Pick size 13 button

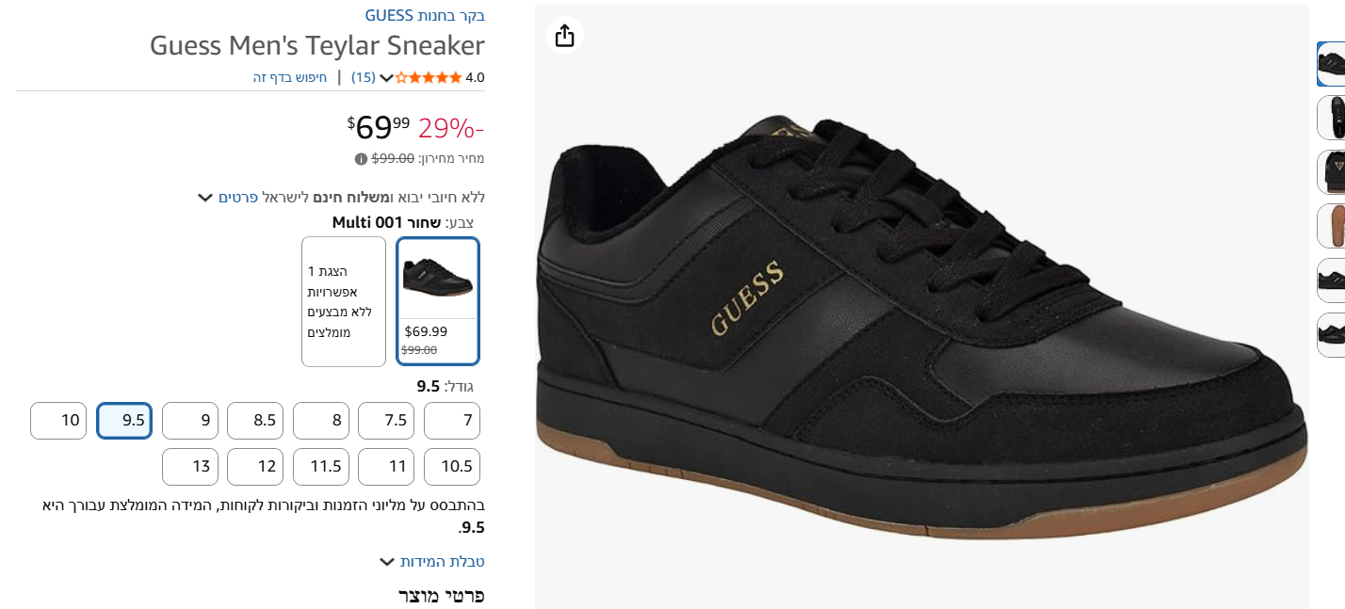[190, 467]
